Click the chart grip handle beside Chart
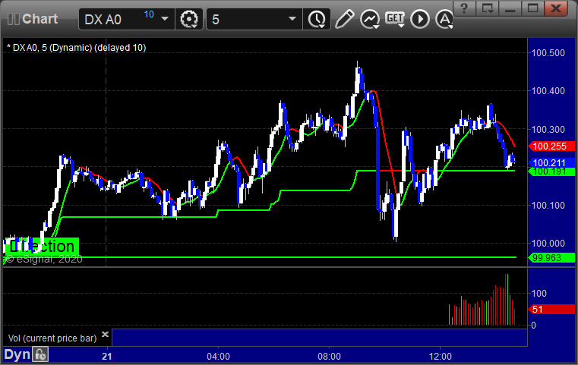578x365 pixels. coord(13,19)
